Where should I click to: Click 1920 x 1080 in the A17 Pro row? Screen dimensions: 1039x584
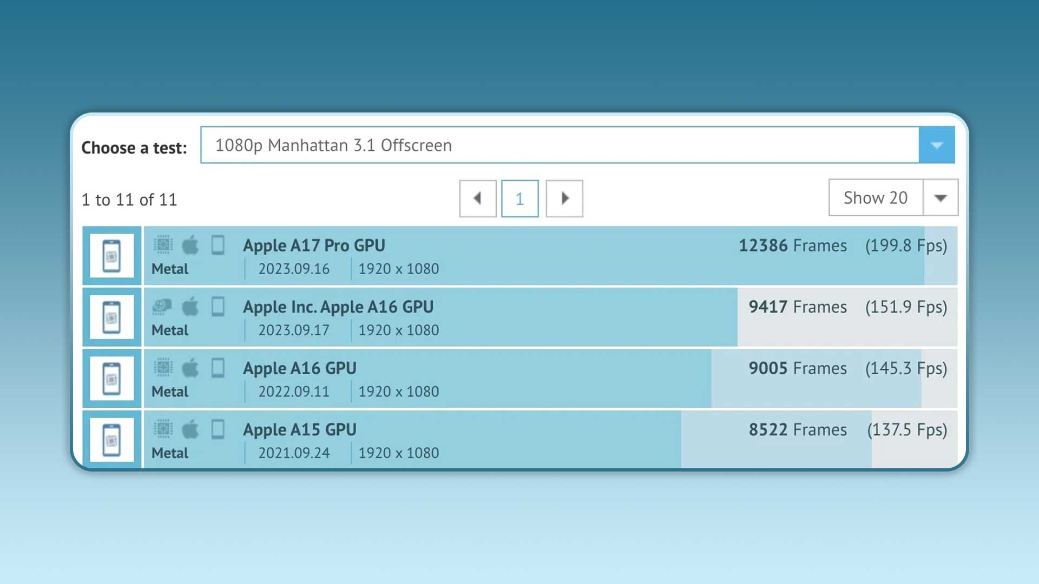pyautogui.click(x=399, y=269)
